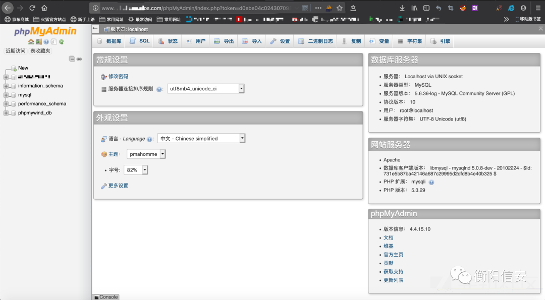Show more bookmarks with double-chevron
The image size is (545, 300).
[506, 20]
